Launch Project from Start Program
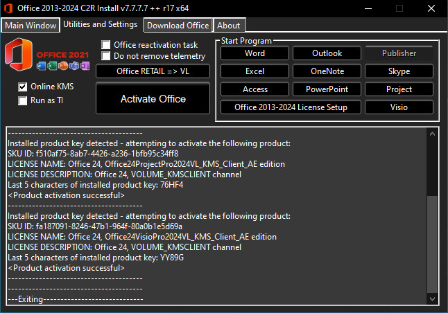This screenshot has width=448, height=313. coord(399,89)
